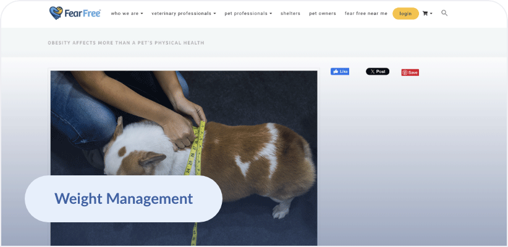
Task: Select the "fear free near me" link
Action: (366, 14)
